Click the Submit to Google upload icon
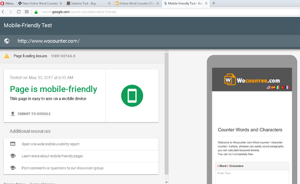This screenshot has height=184, width=300. [x=13, y=114]
